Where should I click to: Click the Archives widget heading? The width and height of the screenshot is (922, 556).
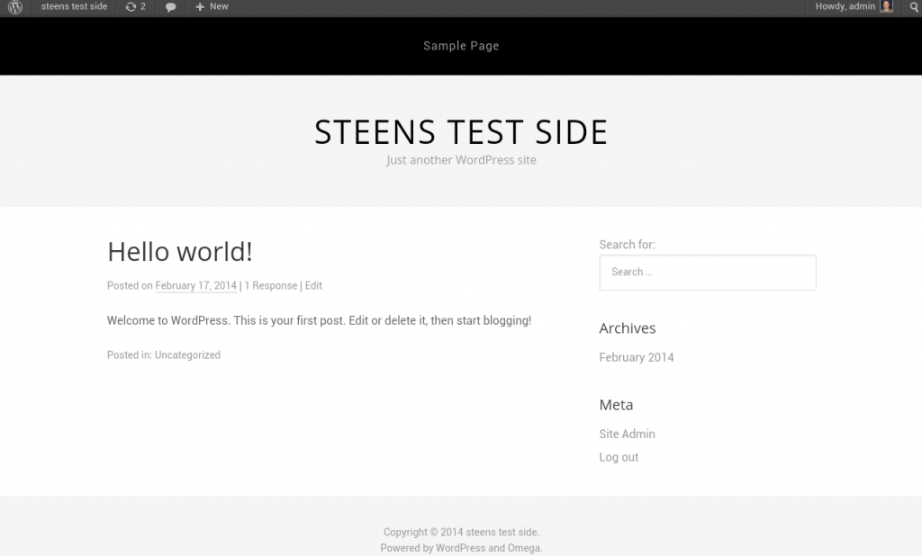628,328
